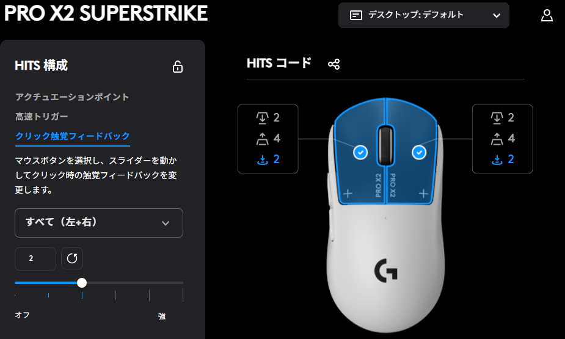The width and height of the screenshot is (565, 339).
Task: Open the デスクトップ:デフォルト profile dropdown
Action: click(x=424, y=15)
